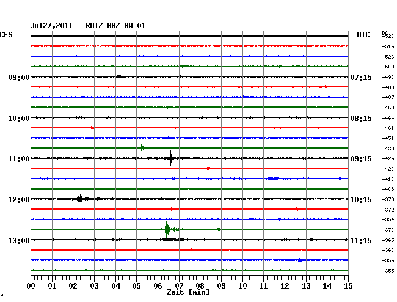Click the DC offset value "-509"
Viewport: 397px width, 302px height.
point(388,67)
